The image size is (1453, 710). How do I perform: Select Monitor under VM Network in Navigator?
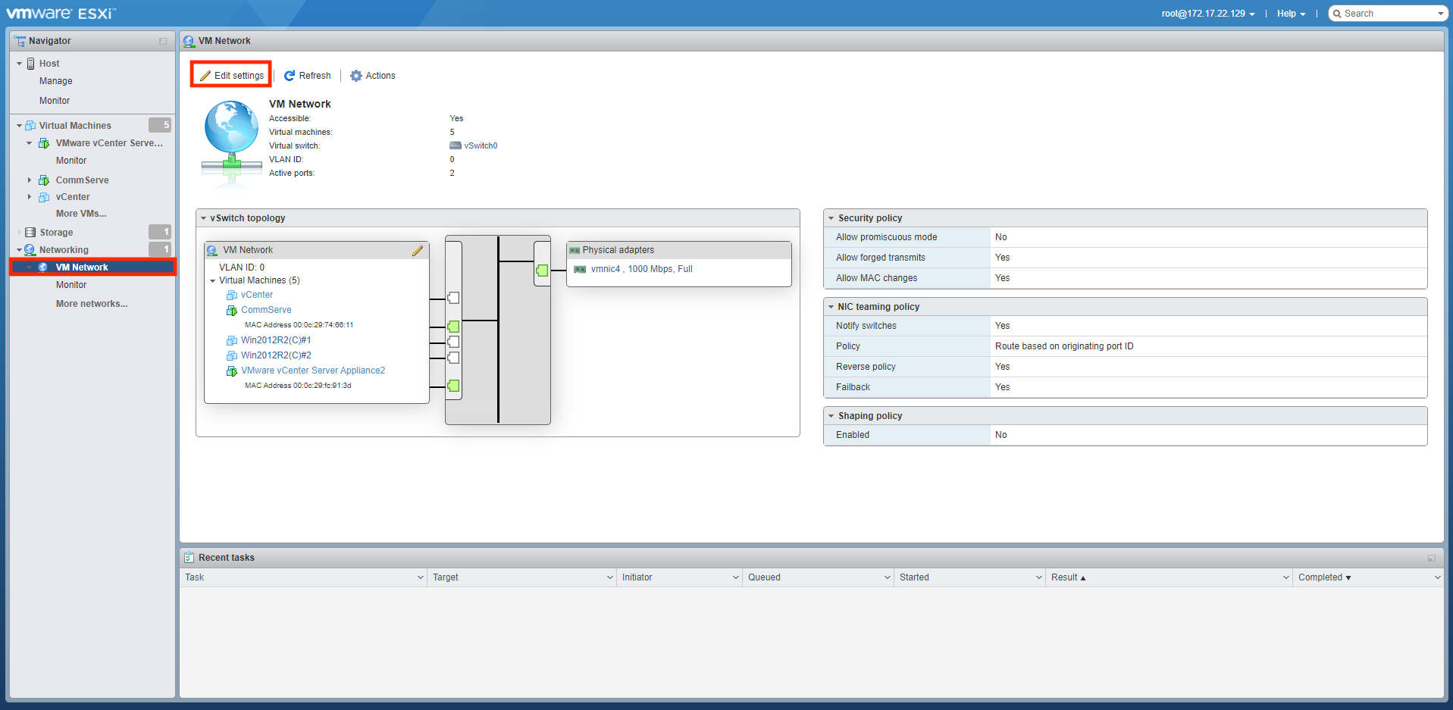coord(71,285)
